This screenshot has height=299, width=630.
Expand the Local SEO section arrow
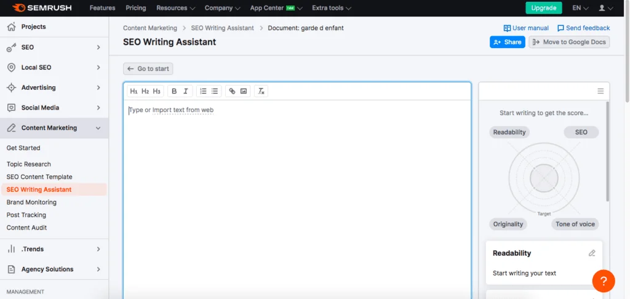click(98, 68)
